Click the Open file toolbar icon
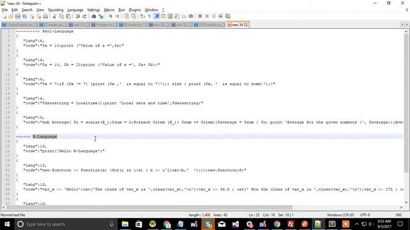 pyautogui.click(x=11, y=17)
